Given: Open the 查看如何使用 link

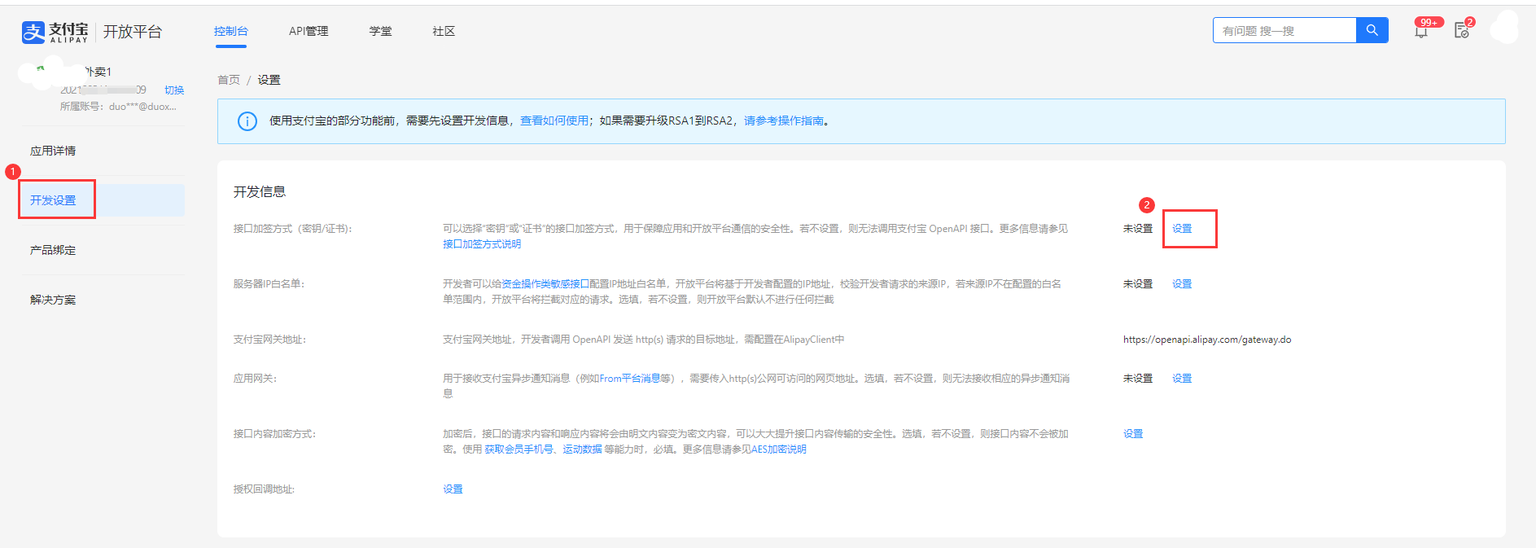Looking at the screenshot, I should pyautogui.click(x=554, y=121).
